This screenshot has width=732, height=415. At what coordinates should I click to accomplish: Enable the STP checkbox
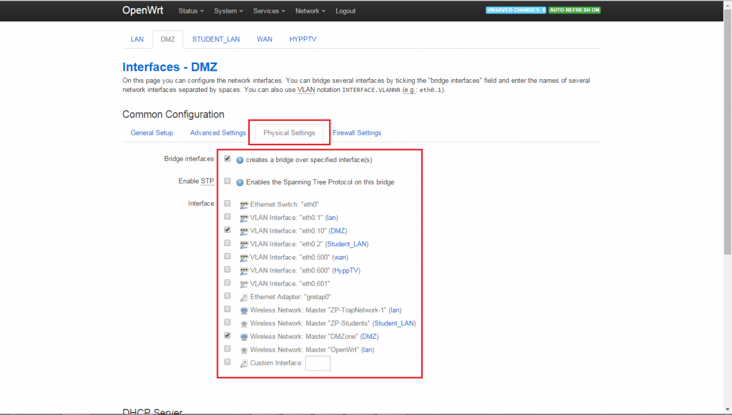pyautogui.click(x=228, y=181)
